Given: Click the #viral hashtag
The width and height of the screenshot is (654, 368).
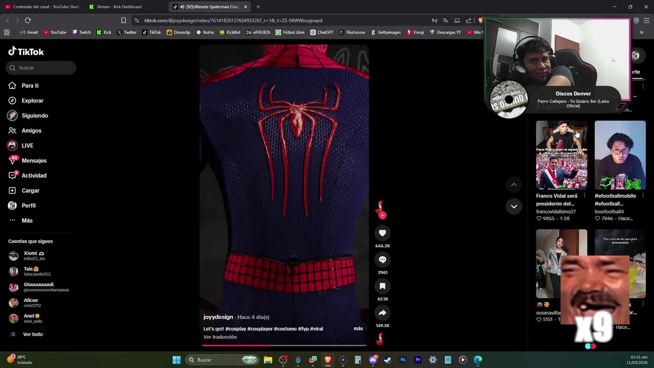Looking at the screenshot, I should point(317,329).
